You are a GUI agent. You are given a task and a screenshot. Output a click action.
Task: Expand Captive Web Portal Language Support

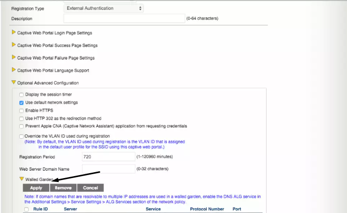pyautogui.click(x=14, y=70)
